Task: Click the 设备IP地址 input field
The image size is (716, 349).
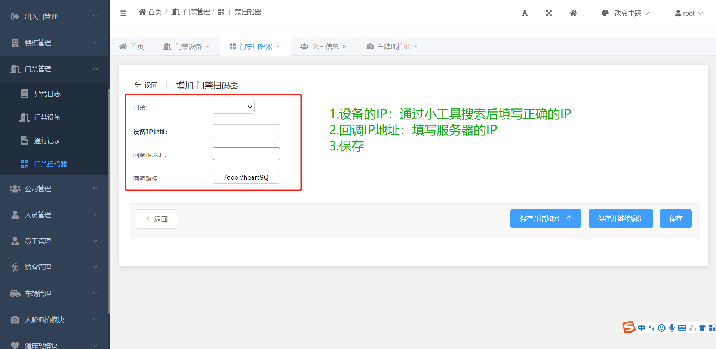Action: [x=246, y=131]
